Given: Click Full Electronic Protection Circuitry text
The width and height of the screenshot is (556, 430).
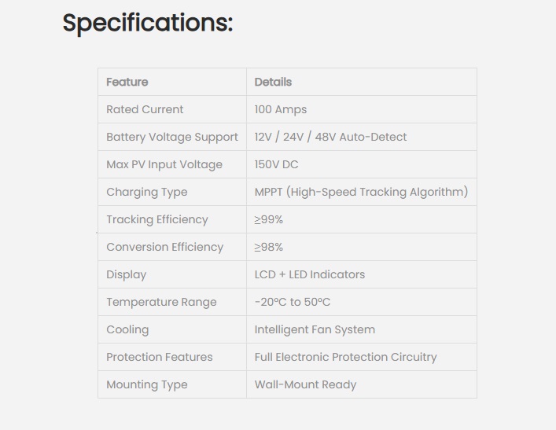Looking at the screenshot, I should [346, 357].
